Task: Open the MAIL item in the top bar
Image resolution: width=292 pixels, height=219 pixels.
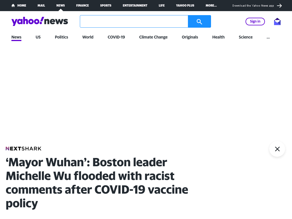Action: tap(41, 6)
